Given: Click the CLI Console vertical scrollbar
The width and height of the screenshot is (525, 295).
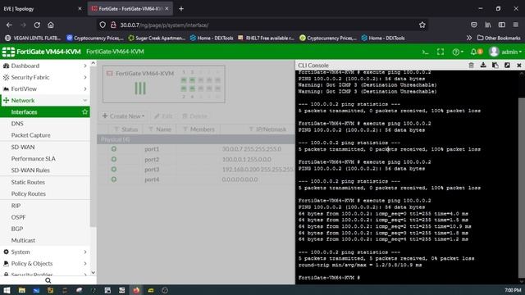Looking at the screenshot, I should pyautogui.click(x=522, y=188).
